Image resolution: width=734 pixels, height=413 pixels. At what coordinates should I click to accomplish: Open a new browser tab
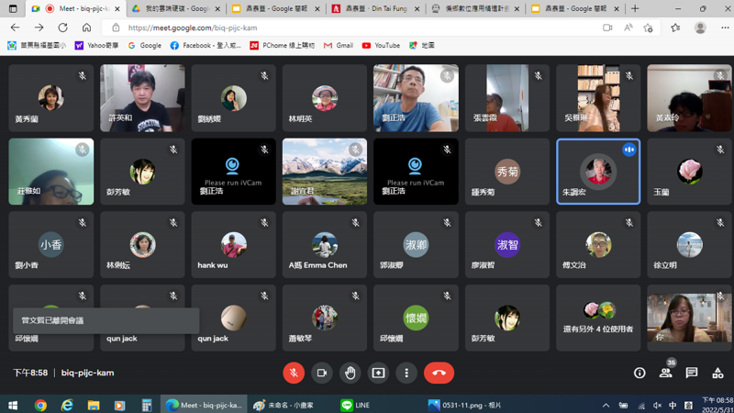tap(635, 9)
